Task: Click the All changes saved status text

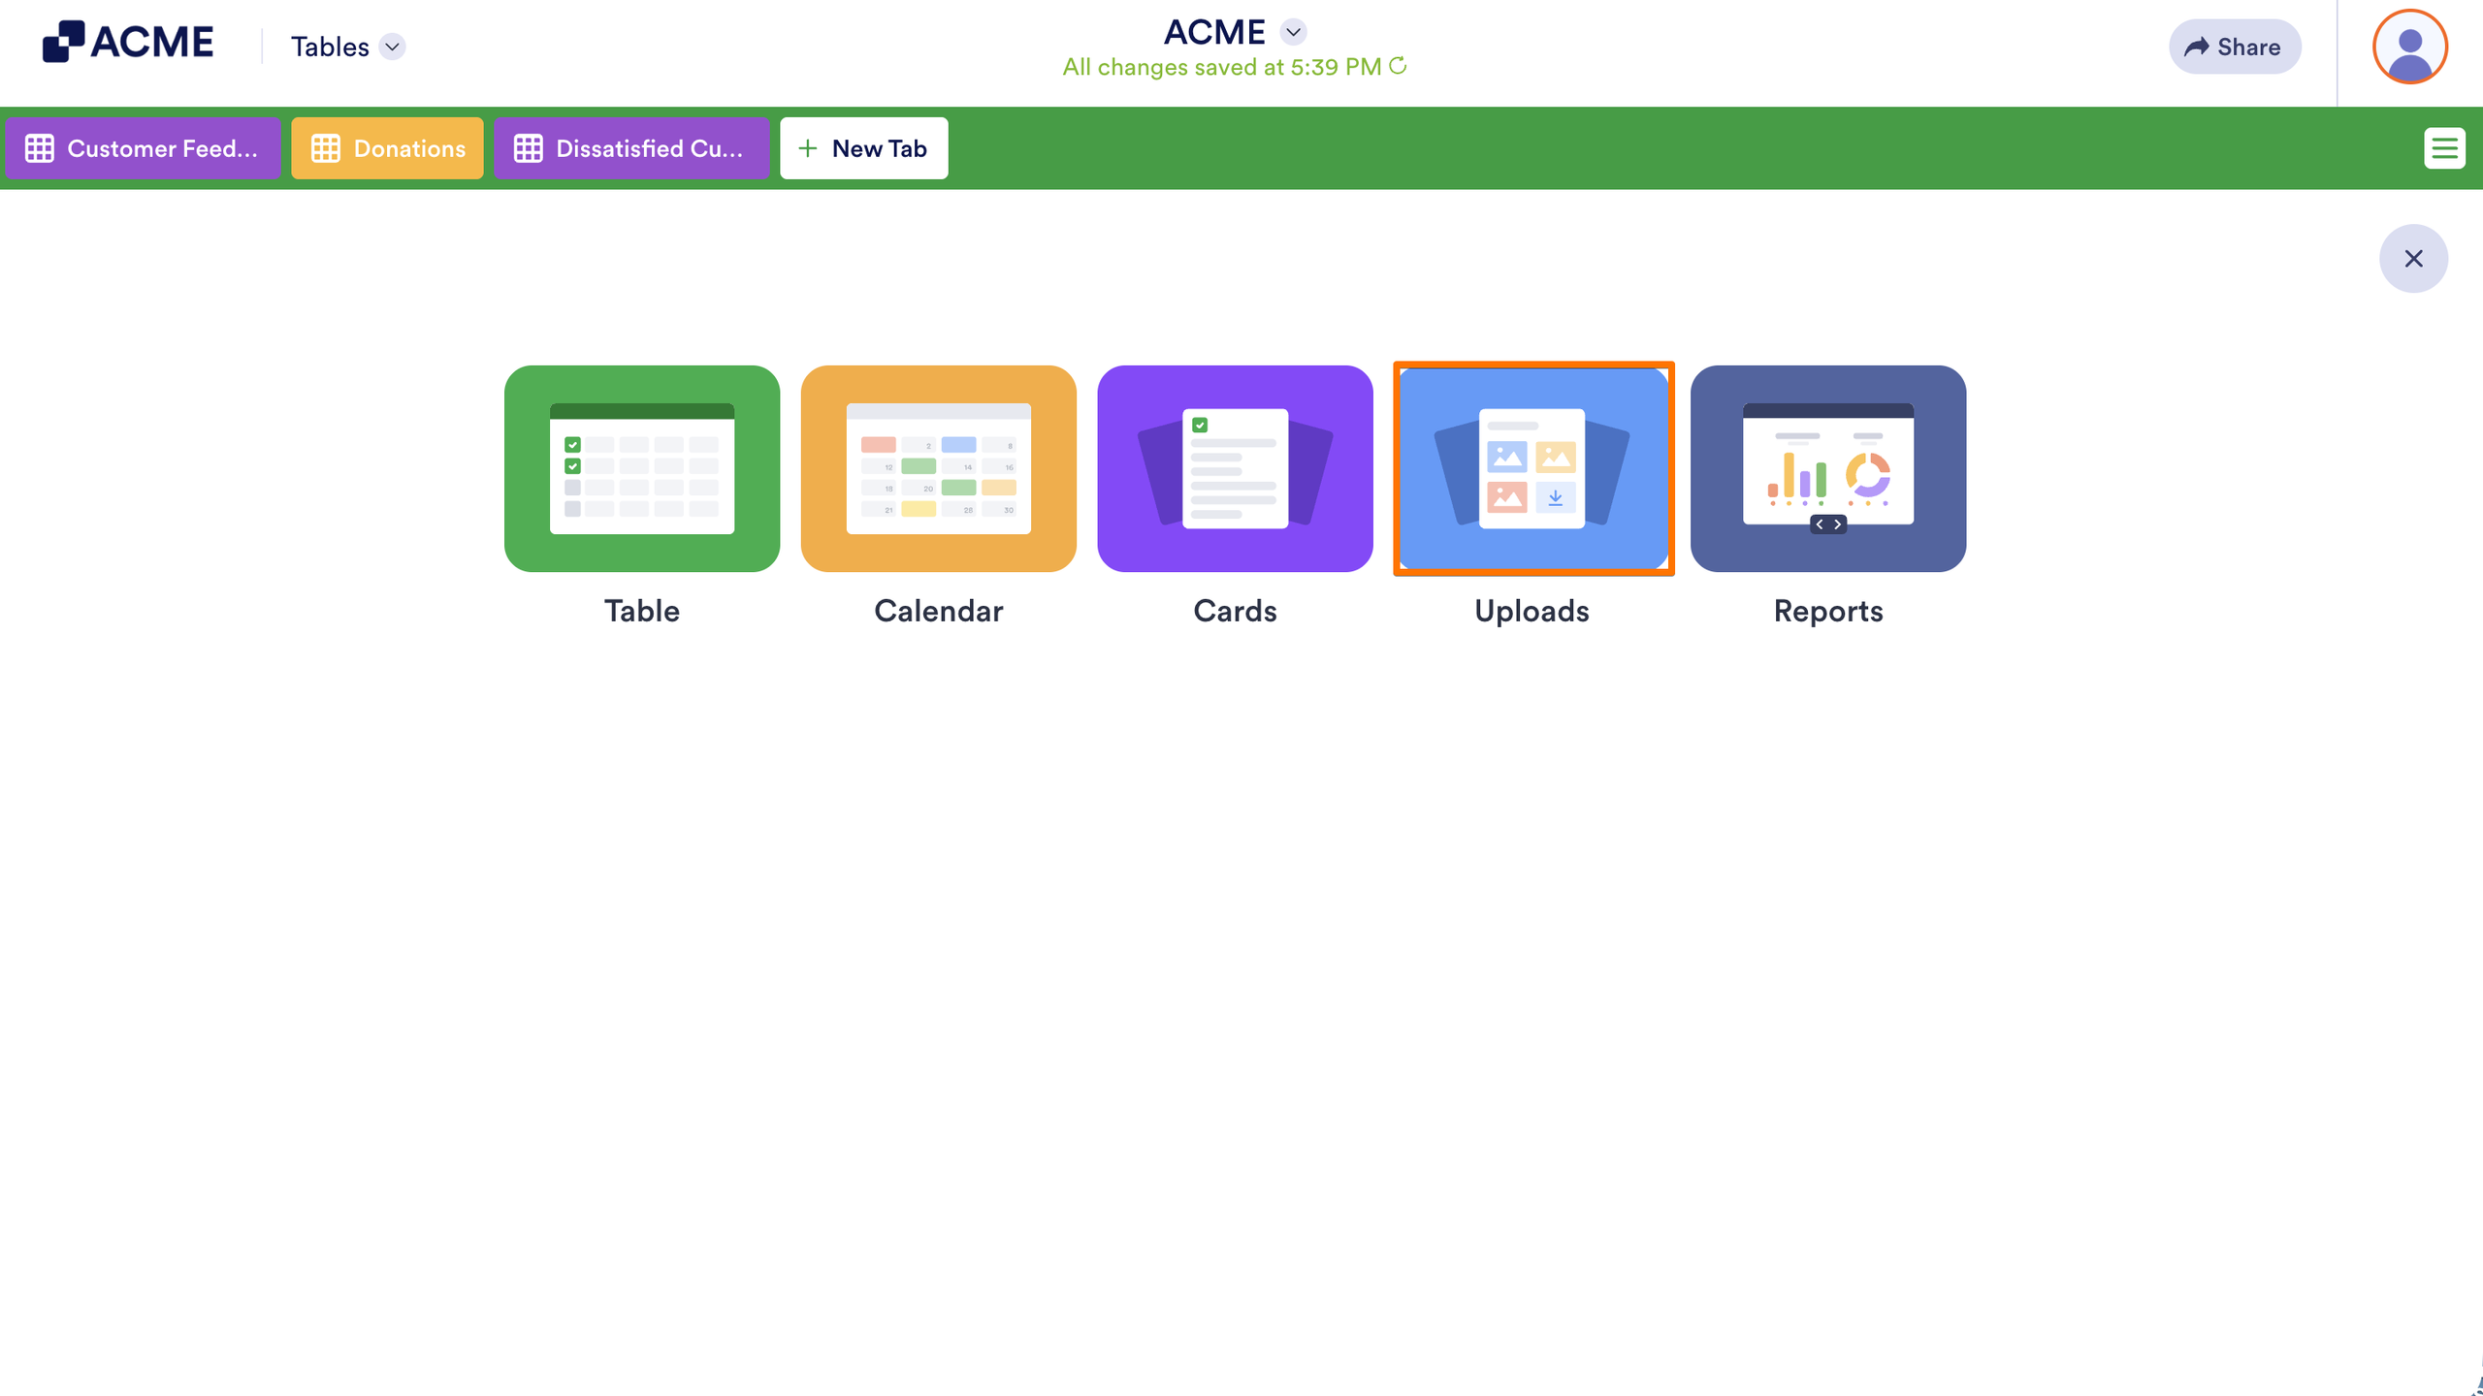Action: tap(1222, 67)
